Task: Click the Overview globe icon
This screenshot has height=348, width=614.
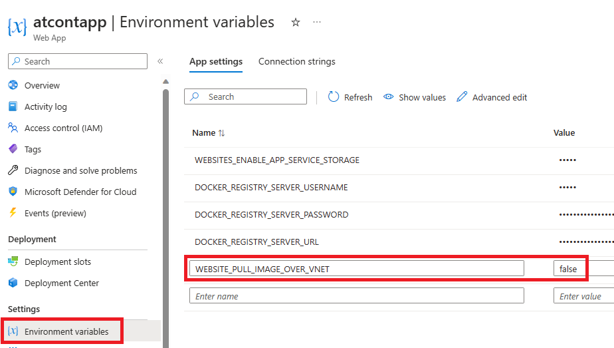Action: pyautogui.click(x=13, y=85)
